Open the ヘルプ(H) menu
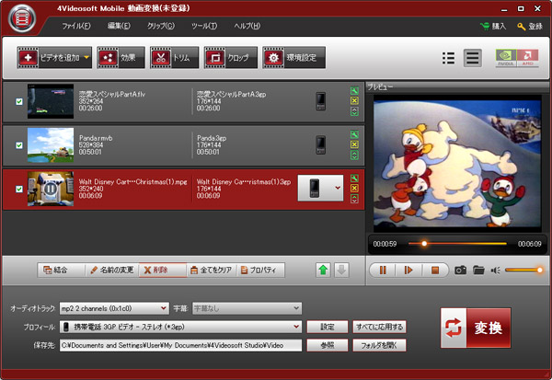The image size is (552, 380). (x=247, y=26)
